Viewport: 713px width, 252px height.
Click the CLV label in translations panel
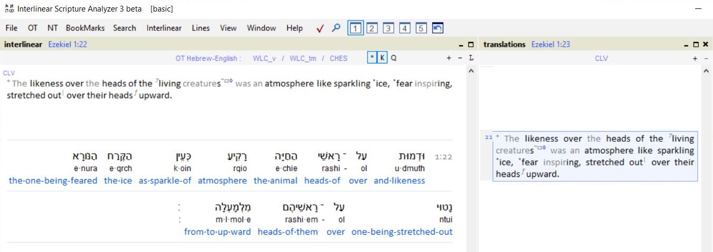(x=601, y=58)
